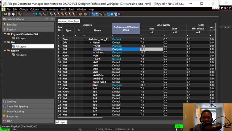The image size is (232, 131).
Task: Select the Physical worksheet section
Action: 28,29
